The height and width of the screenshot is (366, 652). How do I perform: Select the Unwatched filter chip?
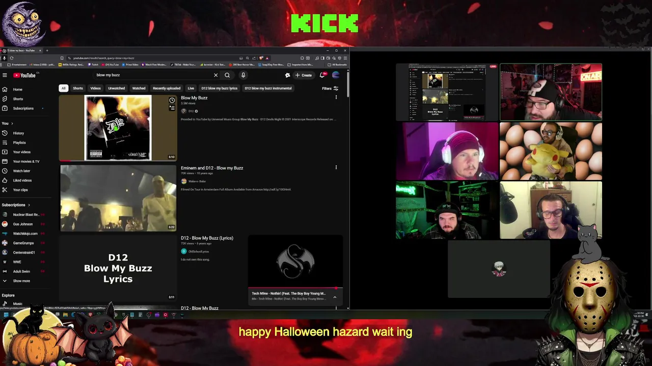(116, 88)
